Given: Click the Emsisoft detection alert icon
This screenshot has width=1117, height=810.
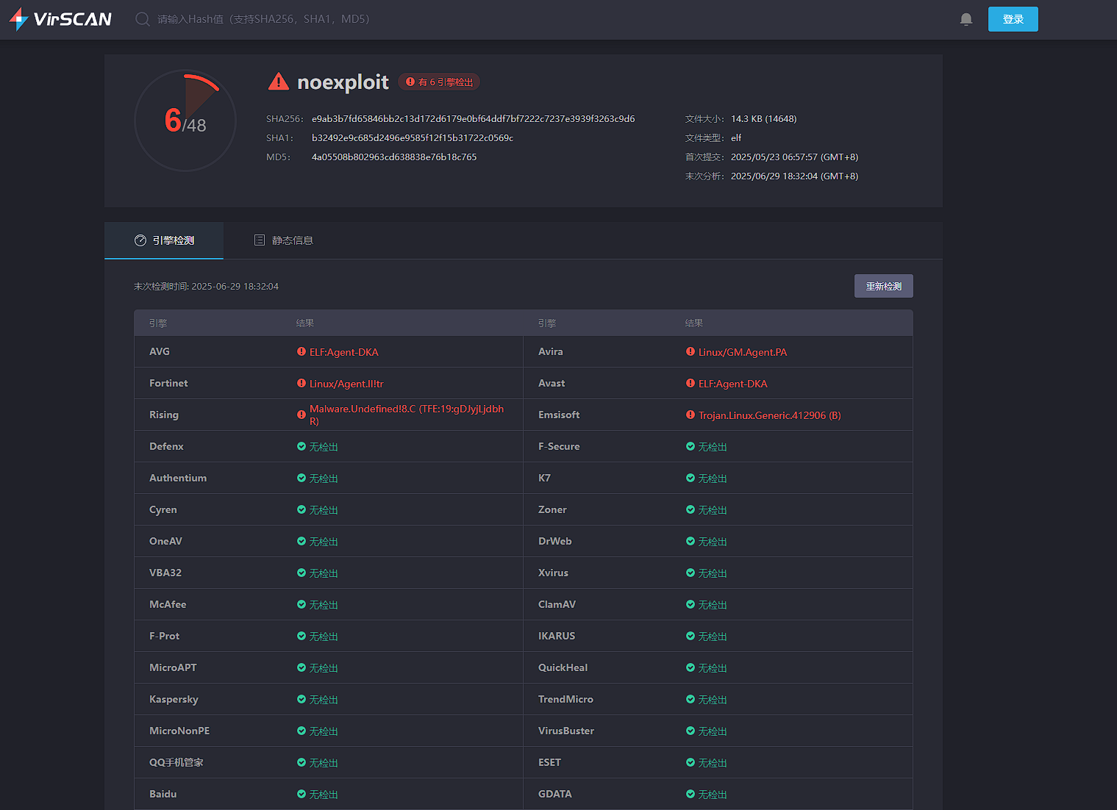Looking at the screenshot, I should (x=690, y=415).
